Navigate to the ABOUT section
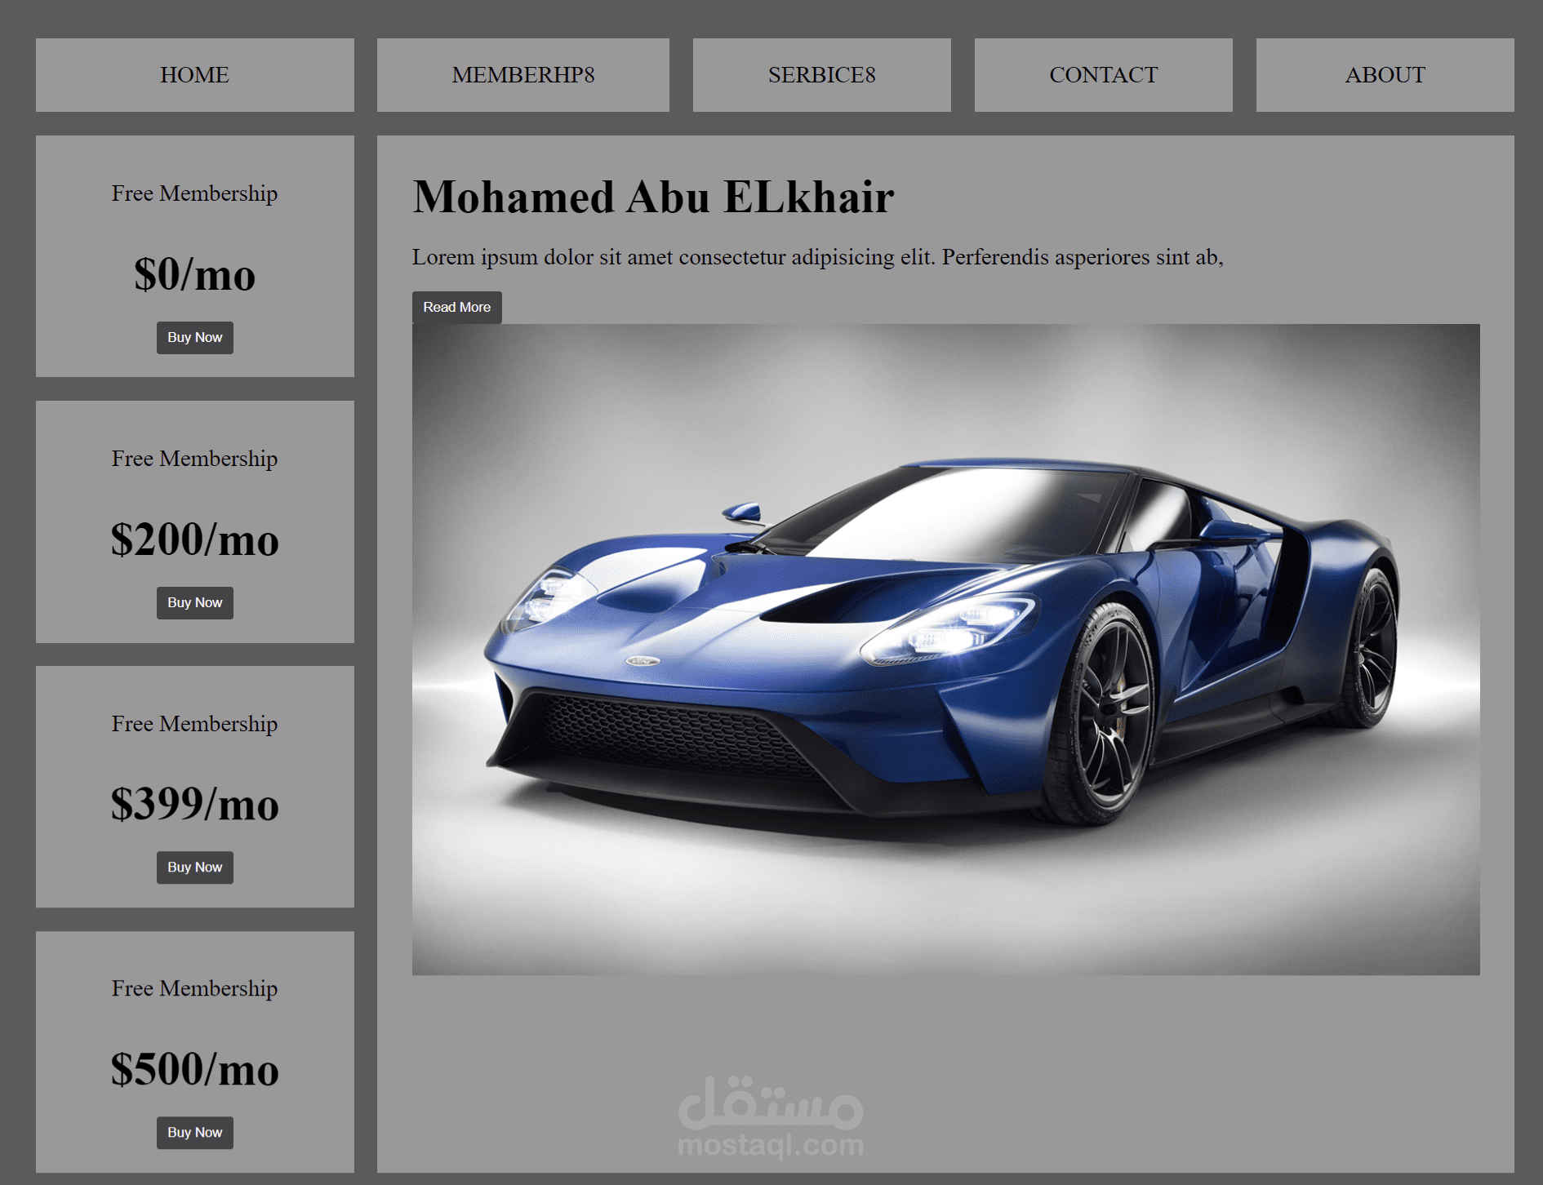 [x=1385, y=74]
